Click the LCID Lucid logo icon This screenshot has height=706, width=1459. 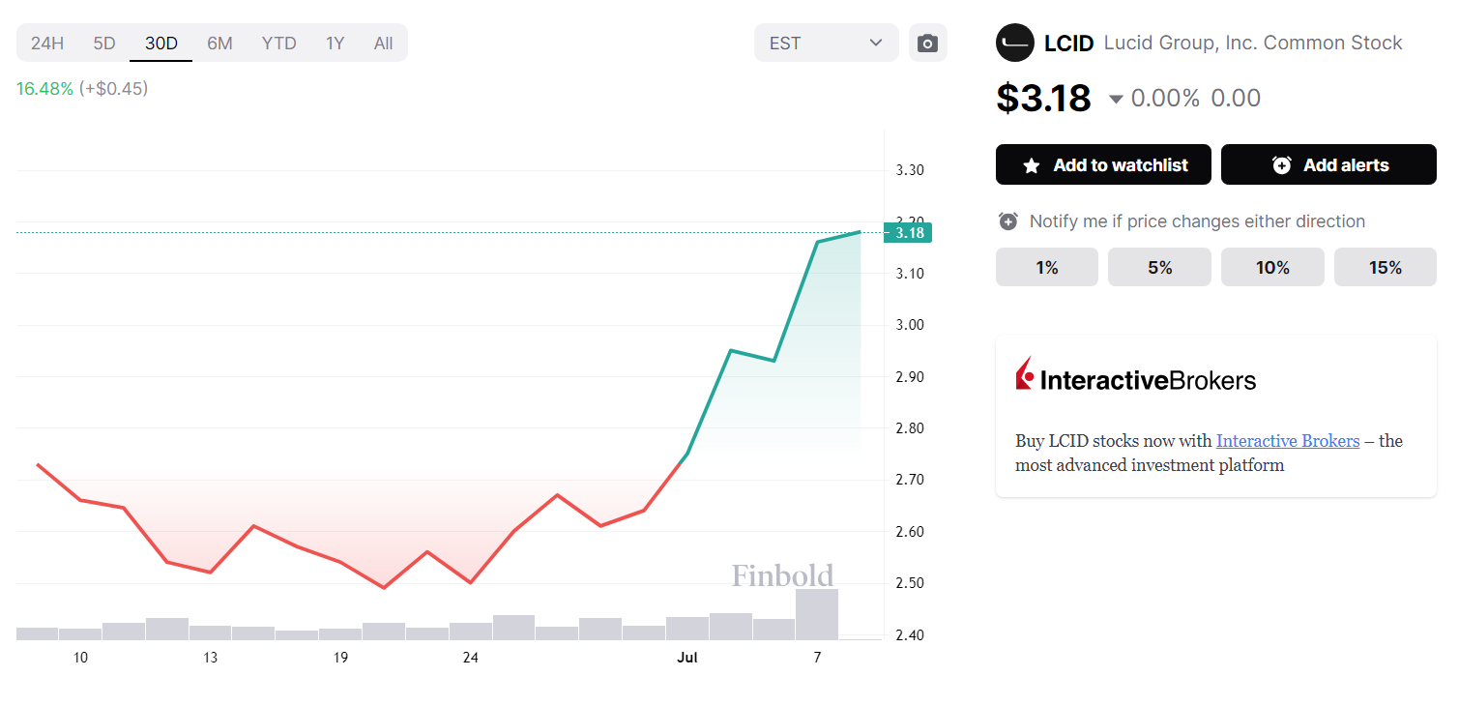[x=1014, y=43]
